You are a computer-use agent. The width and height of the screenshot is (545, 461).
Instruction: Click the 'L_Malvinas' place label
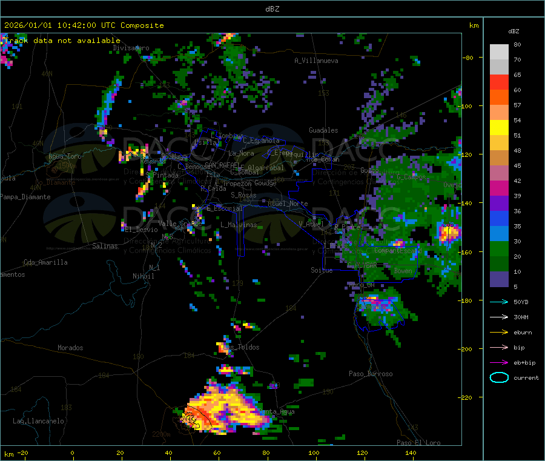[x=239, y=225]
